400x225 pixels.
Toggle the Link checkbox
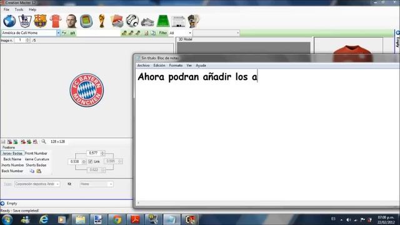coord(90,161)
